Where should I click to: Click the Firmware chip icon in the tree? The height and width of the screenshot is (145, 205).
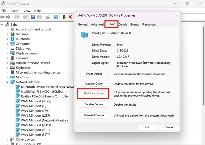12,58
